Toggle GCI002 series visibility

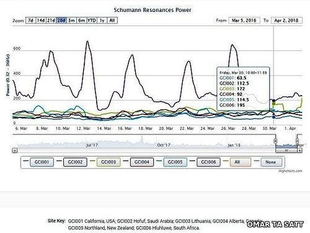75,162
